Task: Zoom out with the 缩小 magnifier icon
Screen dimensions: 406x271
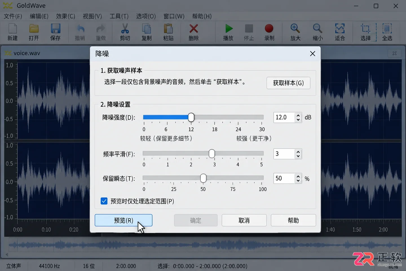Action: click(x=317, y=29)
